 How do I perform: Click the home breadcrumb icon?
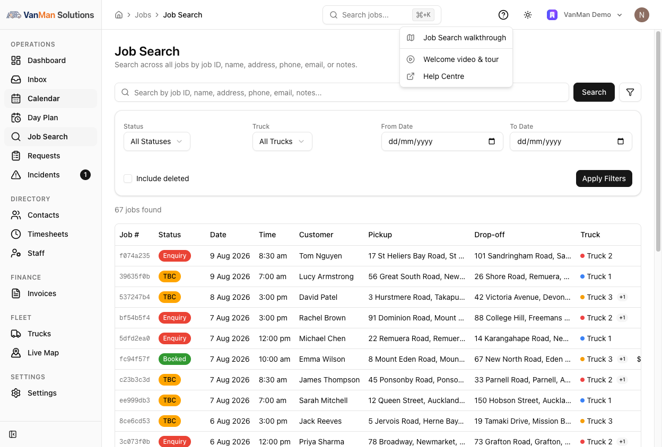[x=119, y=15]
